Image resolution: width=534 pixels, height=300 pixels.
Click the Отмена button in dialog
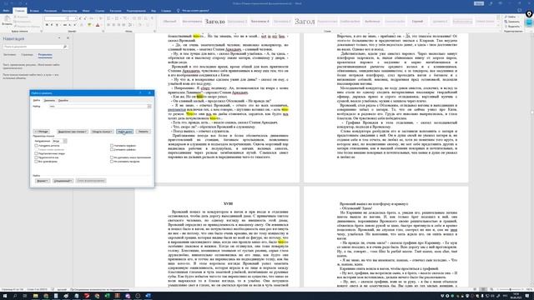pyautogui.click(x=143, y=132)
